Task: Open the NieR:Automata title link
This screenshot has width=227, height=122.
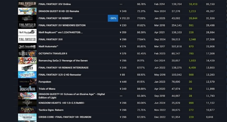Action: 49,46
